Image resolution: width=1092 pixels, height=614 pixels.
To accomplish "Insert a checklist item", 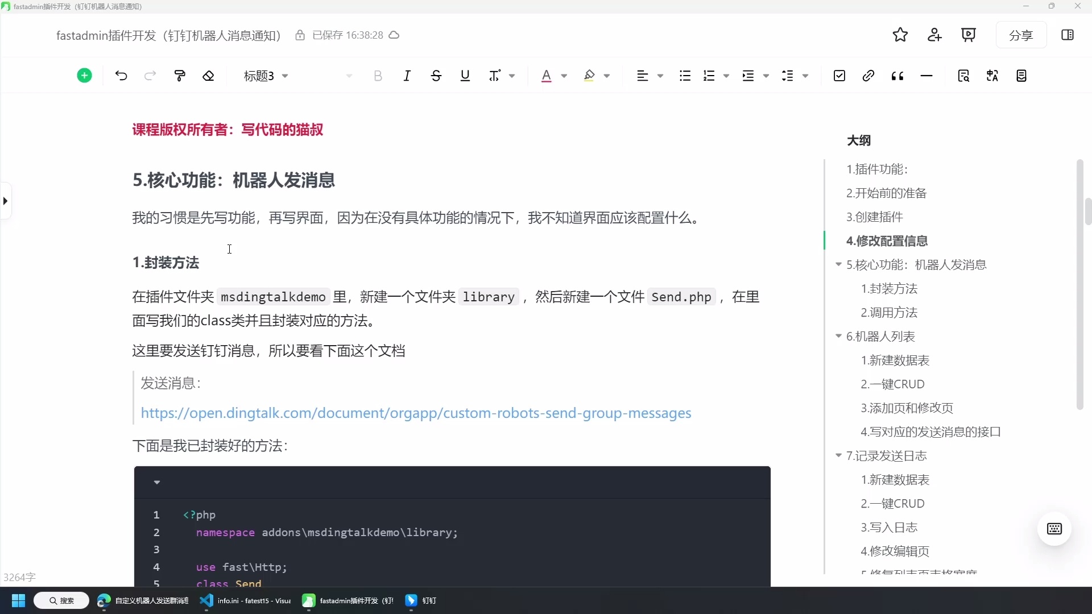I will coord(839,76).
